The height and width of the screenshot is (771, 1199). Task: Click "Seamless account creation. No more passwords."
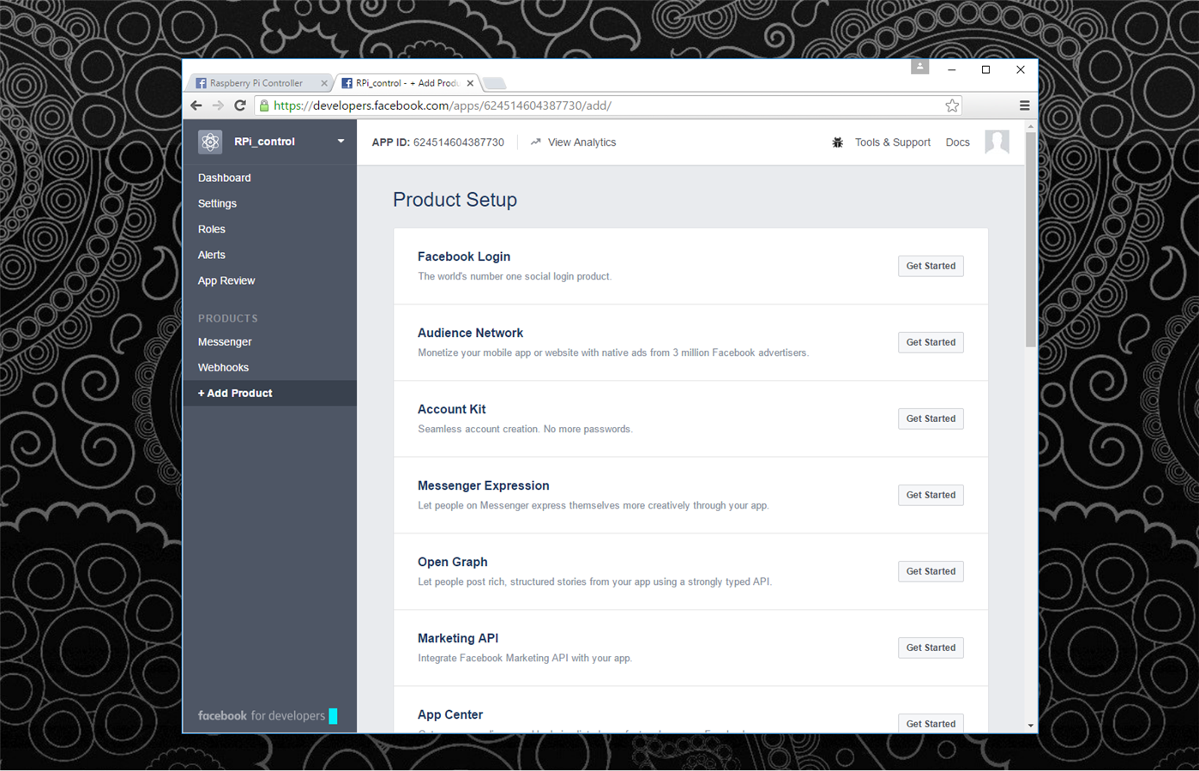point(525,429)
